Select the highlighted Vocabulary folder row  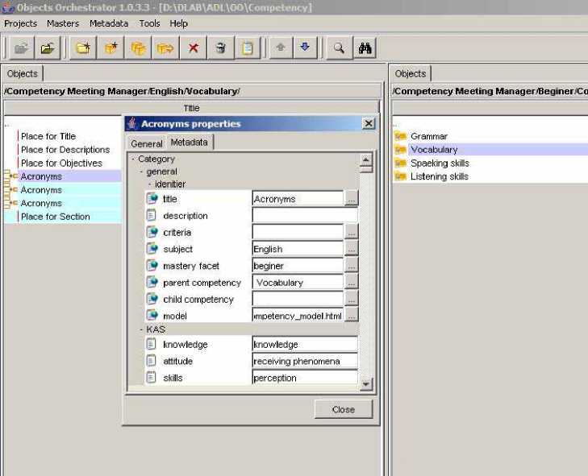tap(490, 150)
